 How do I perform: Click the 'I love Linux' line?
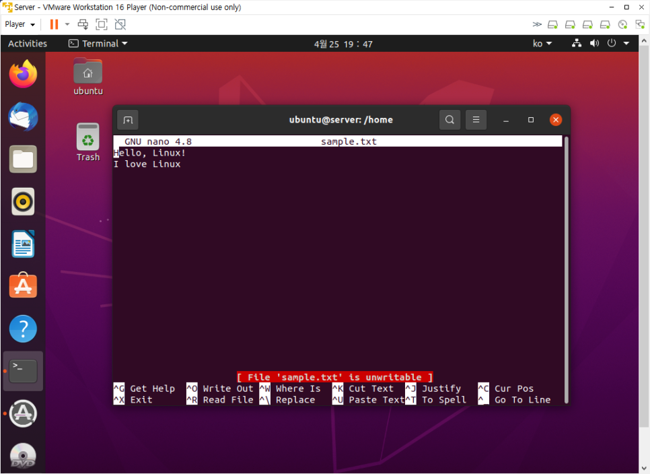click(x=147, y=164)
